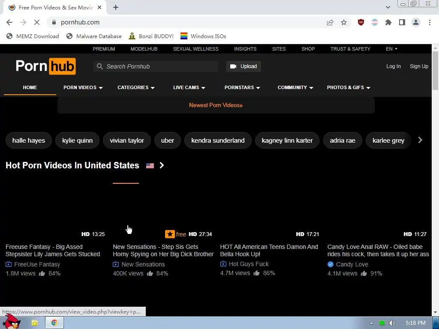Click the site logo in the header
439x329 pixels.
pos(45,66)
